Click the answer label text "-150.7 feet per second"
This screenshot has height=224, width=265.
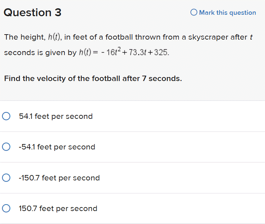click(59, 178)
